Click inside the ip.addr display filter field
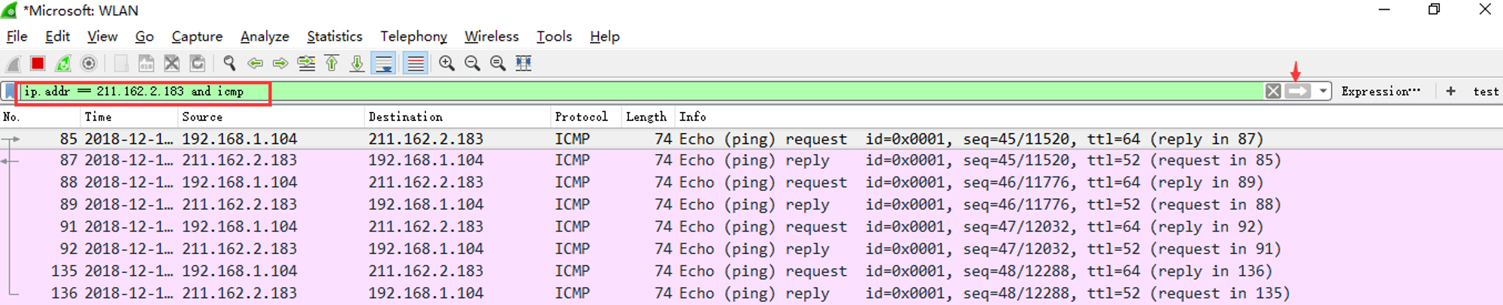Screen dimensions: 1503x305 click(639, 91)
